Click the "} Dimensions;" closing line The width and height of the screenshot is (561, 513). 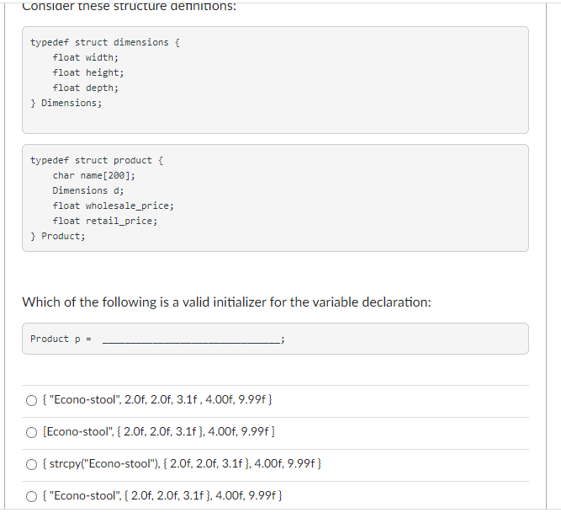(x=66, y=103)
